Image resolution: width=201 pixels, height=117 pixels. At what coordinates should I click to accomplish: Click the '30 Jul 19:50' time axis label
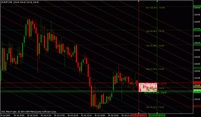pos(100,115)
